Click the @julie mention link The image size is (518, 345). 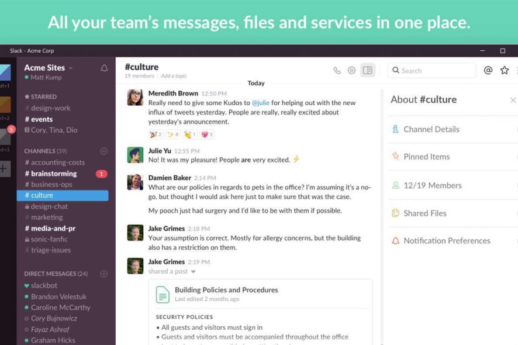(261, 103)
